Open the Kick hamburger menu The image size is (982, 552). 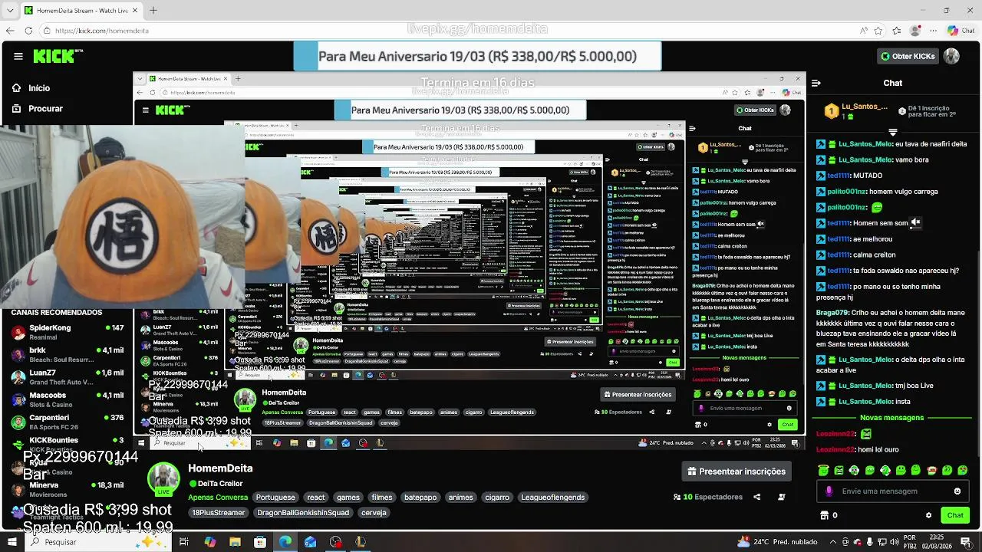pyautogui.click(x=18, y=56)
